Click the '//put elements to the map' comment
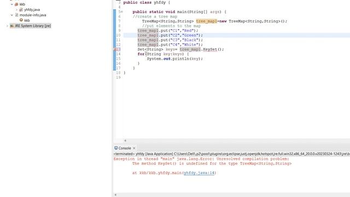The width and height of the screenshot is (350, 197). click(x=171, y=26)
